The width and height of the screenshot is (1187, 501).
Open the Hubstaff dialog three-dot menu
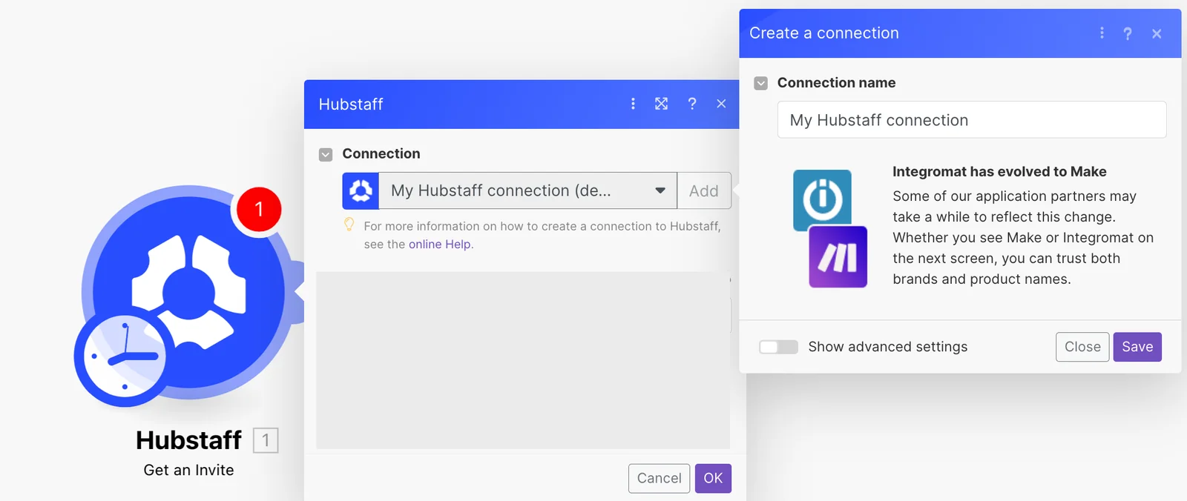(x=633, y=104)
